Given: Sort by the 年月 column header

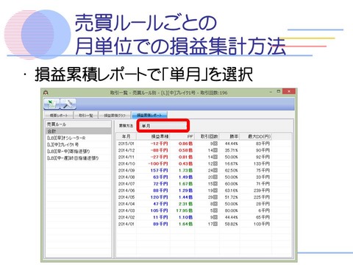Looking at the screenshot, I should pyautogui.click(x=126, y=136).
